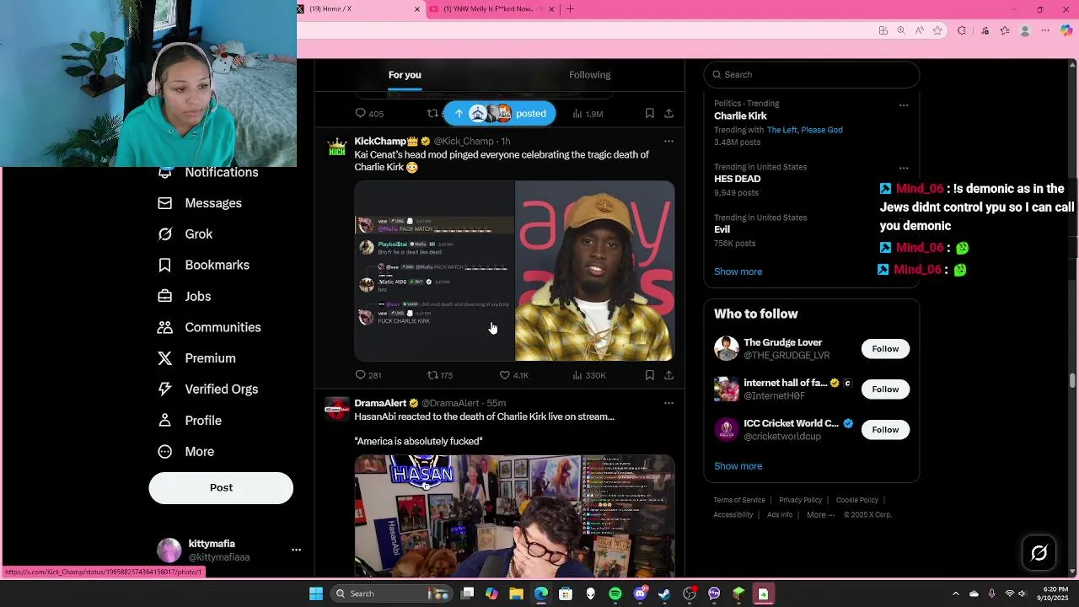Open Communities in sidebar
1079x607 pixels.
coord(209,327)
